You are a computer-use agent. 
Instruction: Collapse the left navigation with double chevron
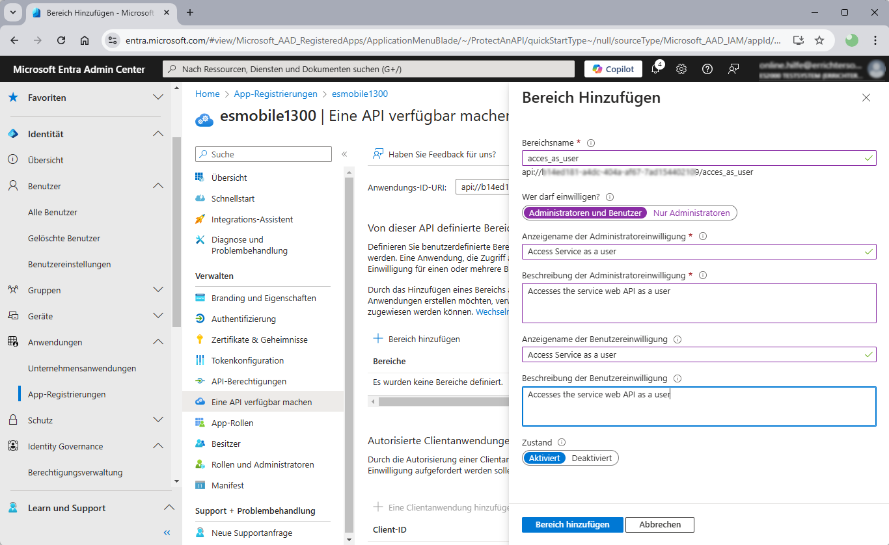(x=167, y=533)
